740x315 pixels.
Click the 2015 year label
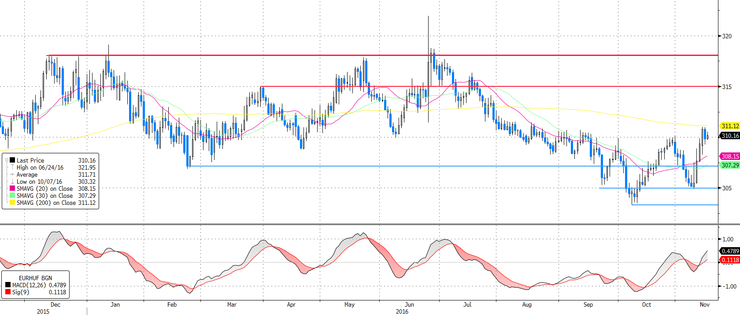[43, 311]
